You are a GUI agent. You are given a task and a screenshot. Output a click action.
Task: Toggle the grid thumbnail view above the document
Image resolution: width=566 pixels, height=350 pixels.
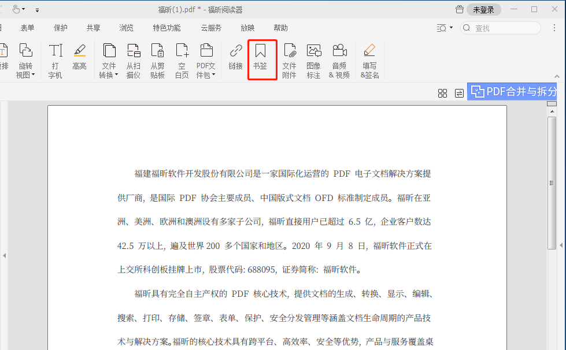(x=442, y=92)
